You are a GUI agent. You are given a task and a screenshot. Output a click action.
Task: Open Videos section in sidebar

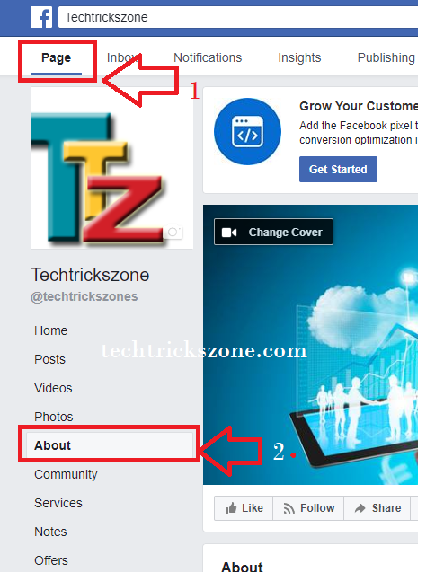coord(53,388)
